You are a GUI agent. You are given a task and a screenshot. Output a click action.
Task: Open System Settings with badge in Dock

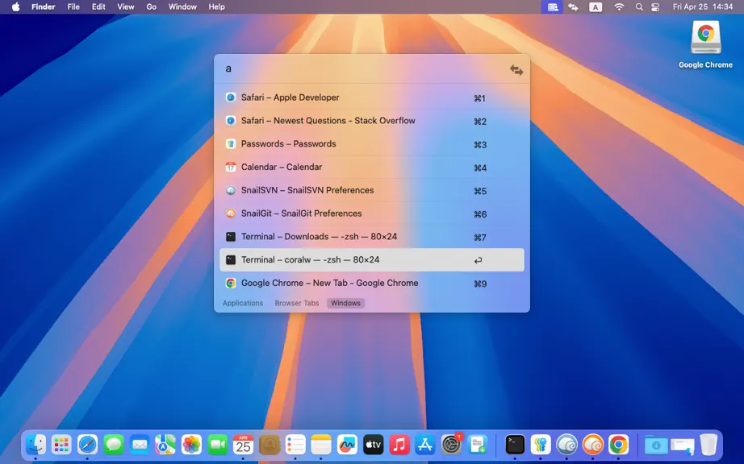pyautogui.click(x=451, y=445)
